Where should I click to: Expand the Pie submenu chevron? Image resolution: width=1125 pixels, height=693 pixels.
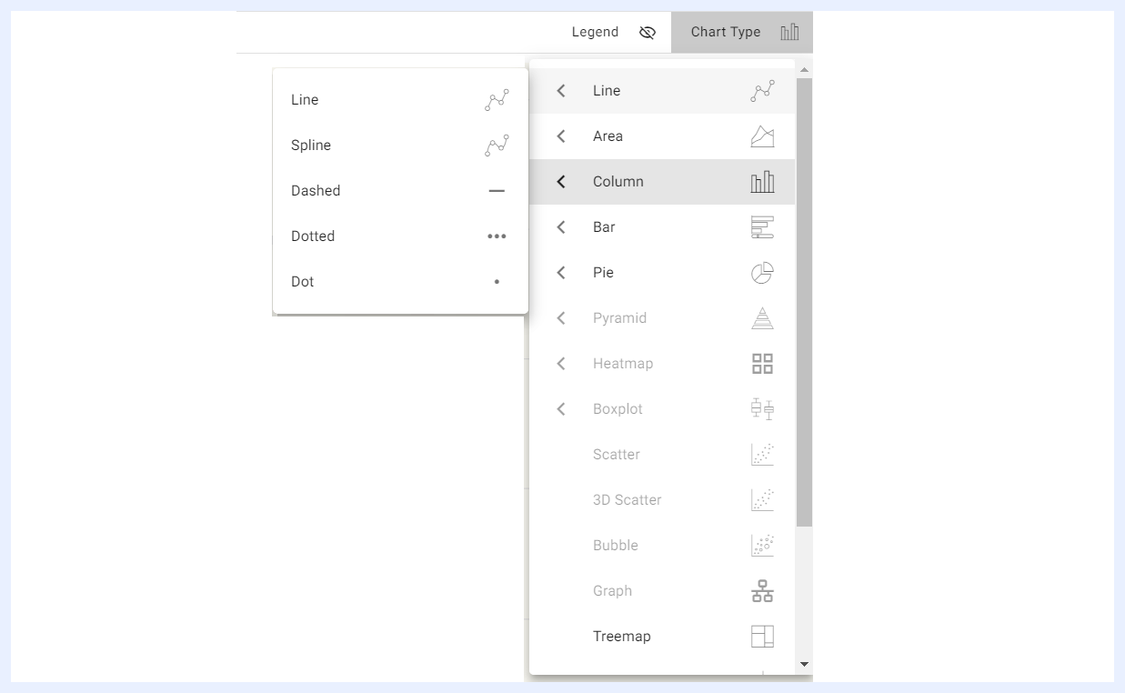coord(561,273)
